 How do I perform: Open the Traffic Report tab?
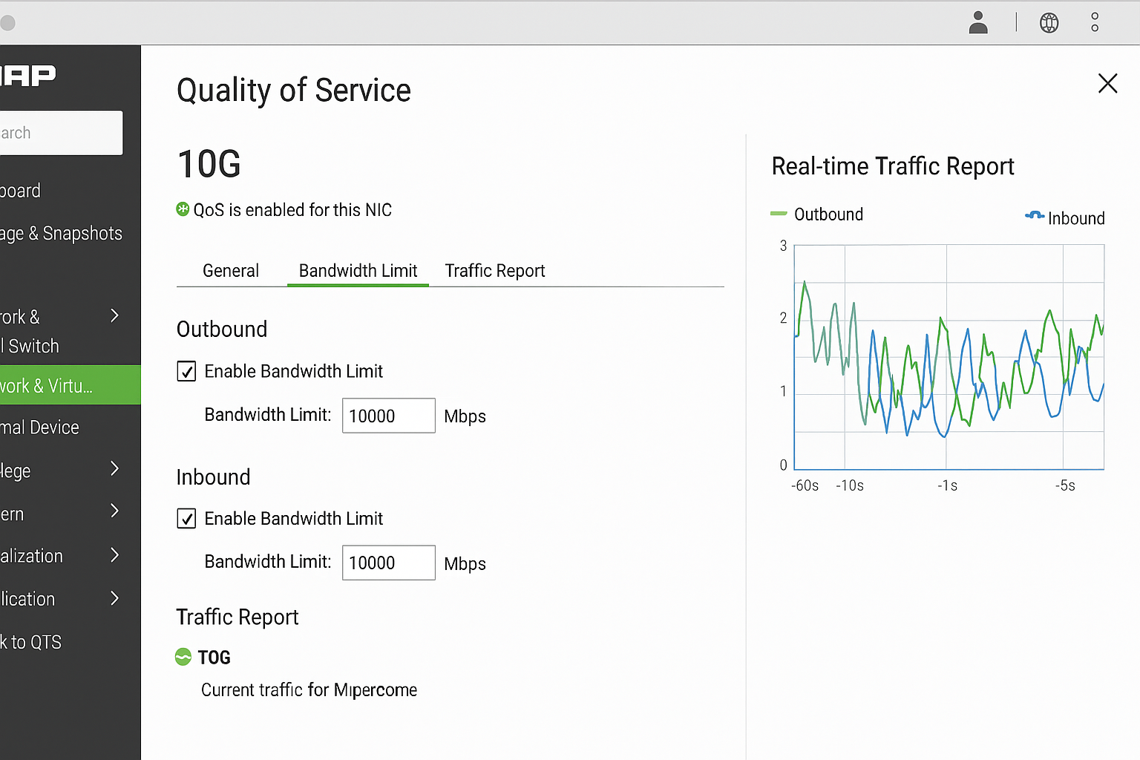point(495,271)
